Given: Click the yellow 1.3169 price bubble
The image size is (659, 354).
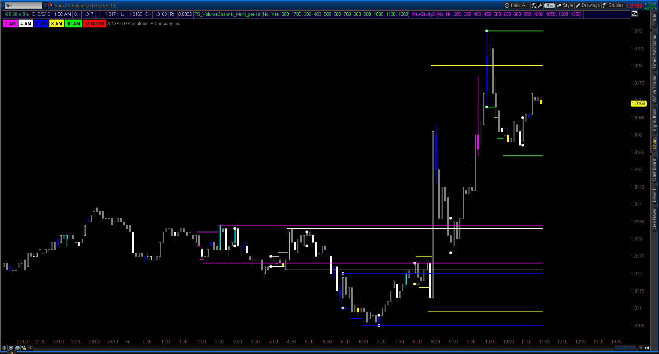Looking at the screenshot, I should tap(639, 103).
